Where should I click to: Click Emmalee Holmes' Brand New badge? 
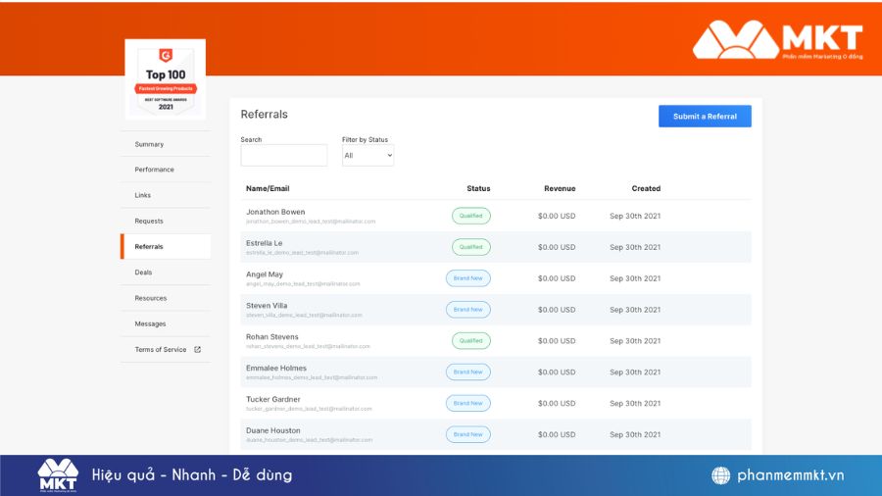(468, 372)
